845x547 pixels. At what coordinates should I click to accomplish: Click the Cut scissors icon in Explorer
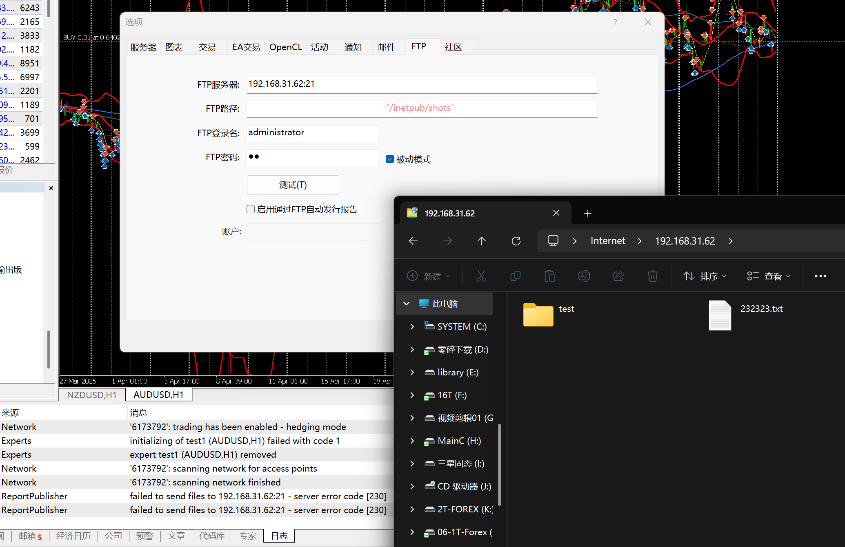[481, 276]
